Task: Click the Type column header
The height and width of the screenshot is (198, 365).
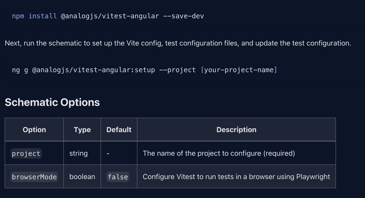Action: [x=82, y=130]
